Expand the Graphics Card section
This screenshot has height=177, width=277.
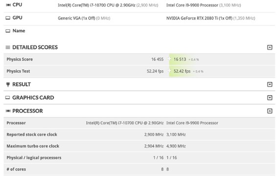pos(270,98)
